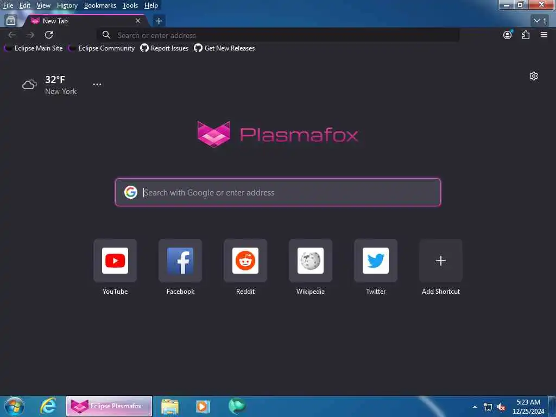Image resolution: width=556 pixels, height=417 pixels.
Task: Go forward one page
Action: point(30,35)
